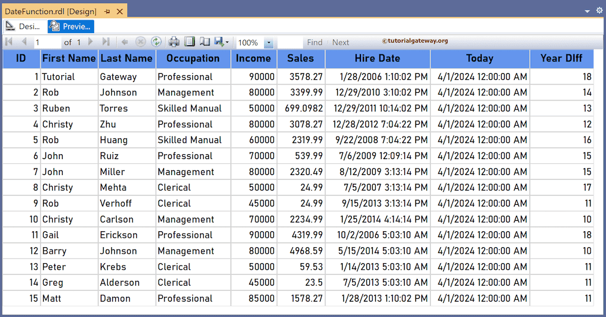Stop report rendering
Viewport: 606px width, 317px height.
(x=140, y=42)
